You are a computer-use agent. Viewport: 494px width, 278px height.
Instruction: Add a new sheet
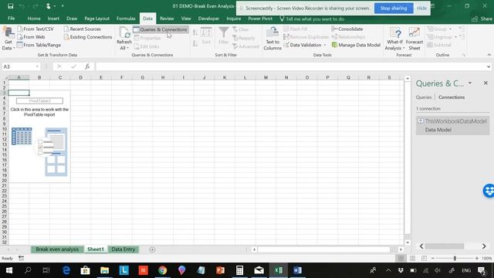(x=152, y=249)
